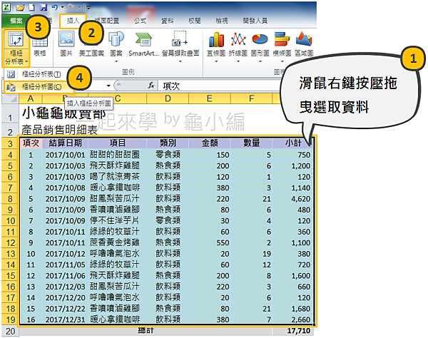This screenshot has width=428, height=338.
Task: Open the Shapes (圖案) gallery
Action: [x=116, y=39]
